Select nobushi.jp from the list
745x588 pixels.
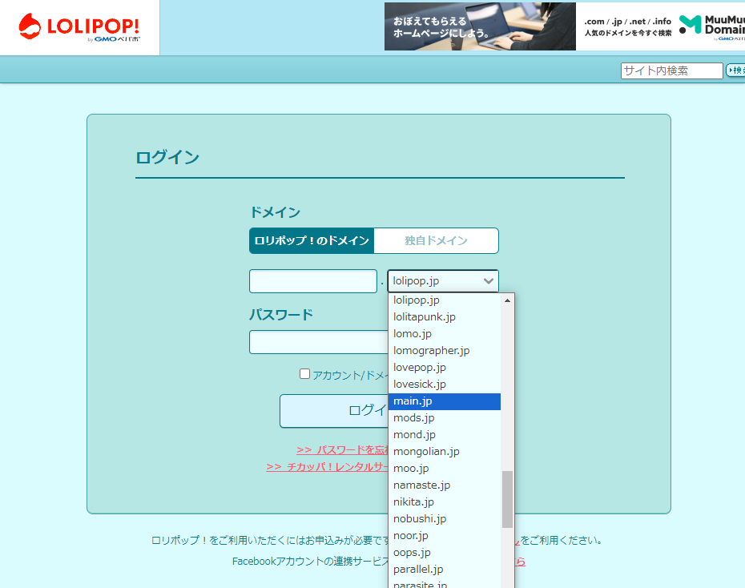(x=444, y=519)
